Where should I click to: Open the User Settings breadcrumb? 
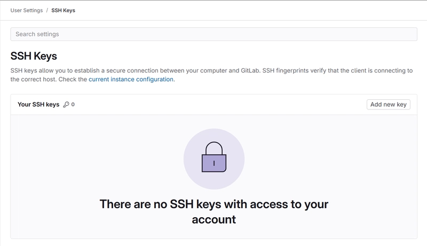pos(27,10)
